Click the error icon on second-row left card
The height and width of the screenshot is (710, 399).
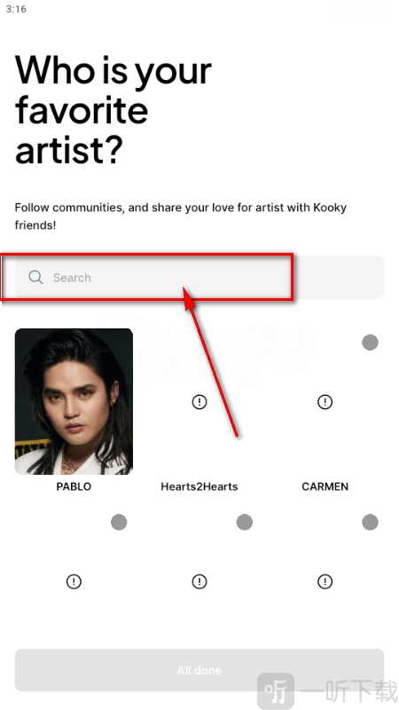click(x=74, y=581)
